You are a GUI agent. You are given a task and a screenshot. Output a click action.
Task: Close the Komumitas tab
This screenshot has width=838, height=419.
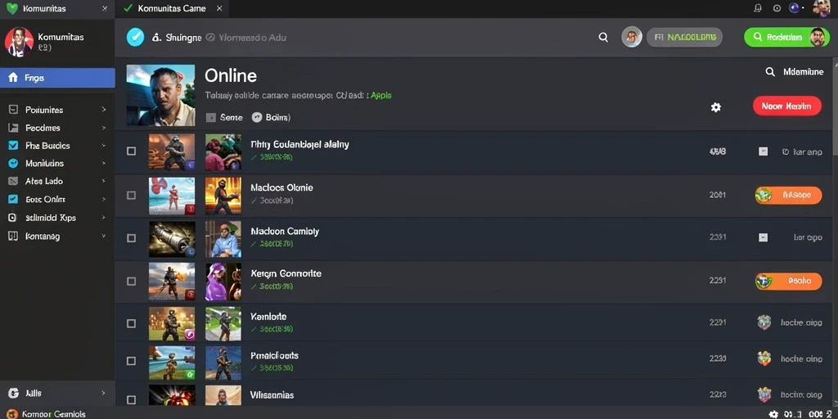(105, 8)
